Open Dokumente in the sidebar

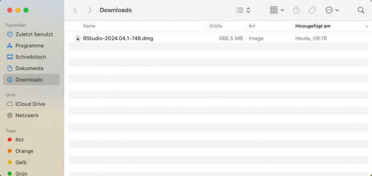pyautogui.click(x=31, y=68)
